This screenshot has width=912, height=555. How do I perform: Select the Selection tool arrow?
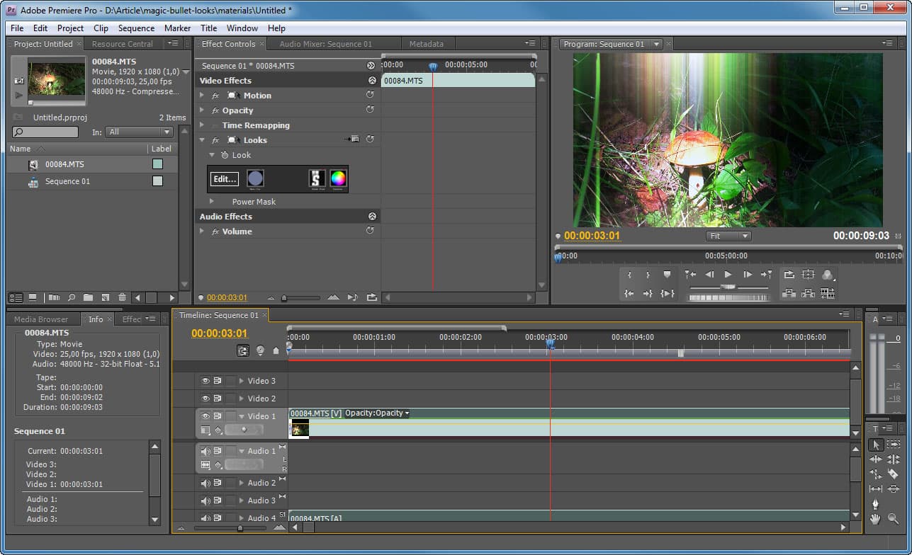tap(876, 445)
